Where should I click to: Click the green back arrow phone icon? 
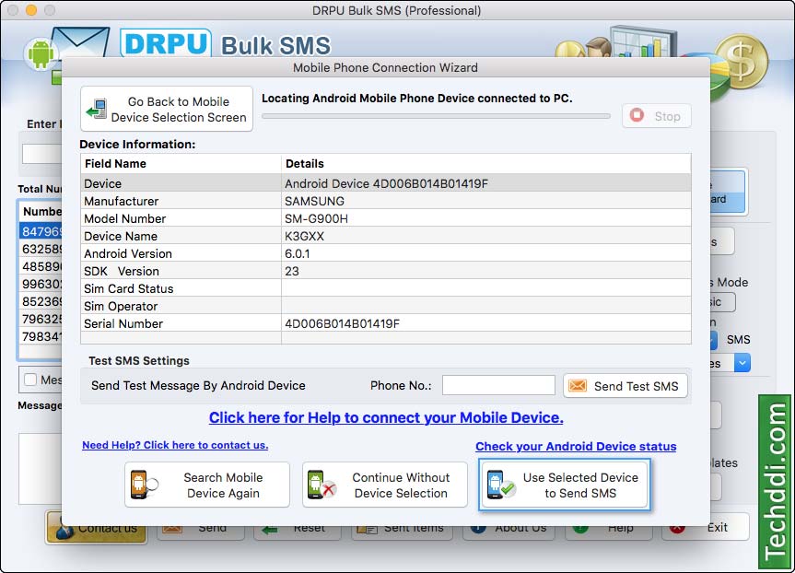coord(97,109)
